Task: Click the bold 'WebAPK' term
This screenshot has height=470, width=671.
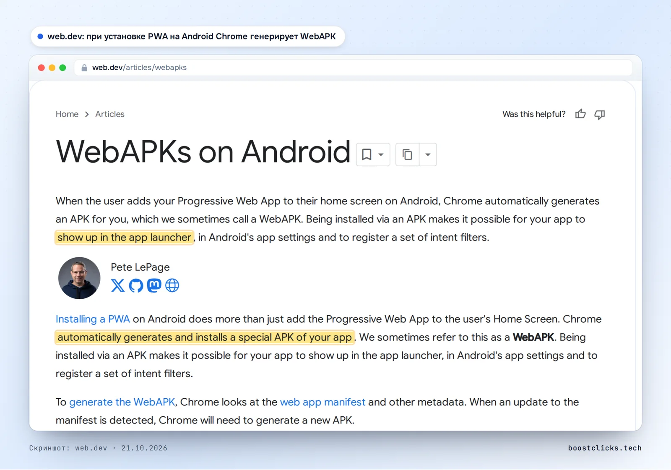Action: pyautogui.click(x=533, y=337)
